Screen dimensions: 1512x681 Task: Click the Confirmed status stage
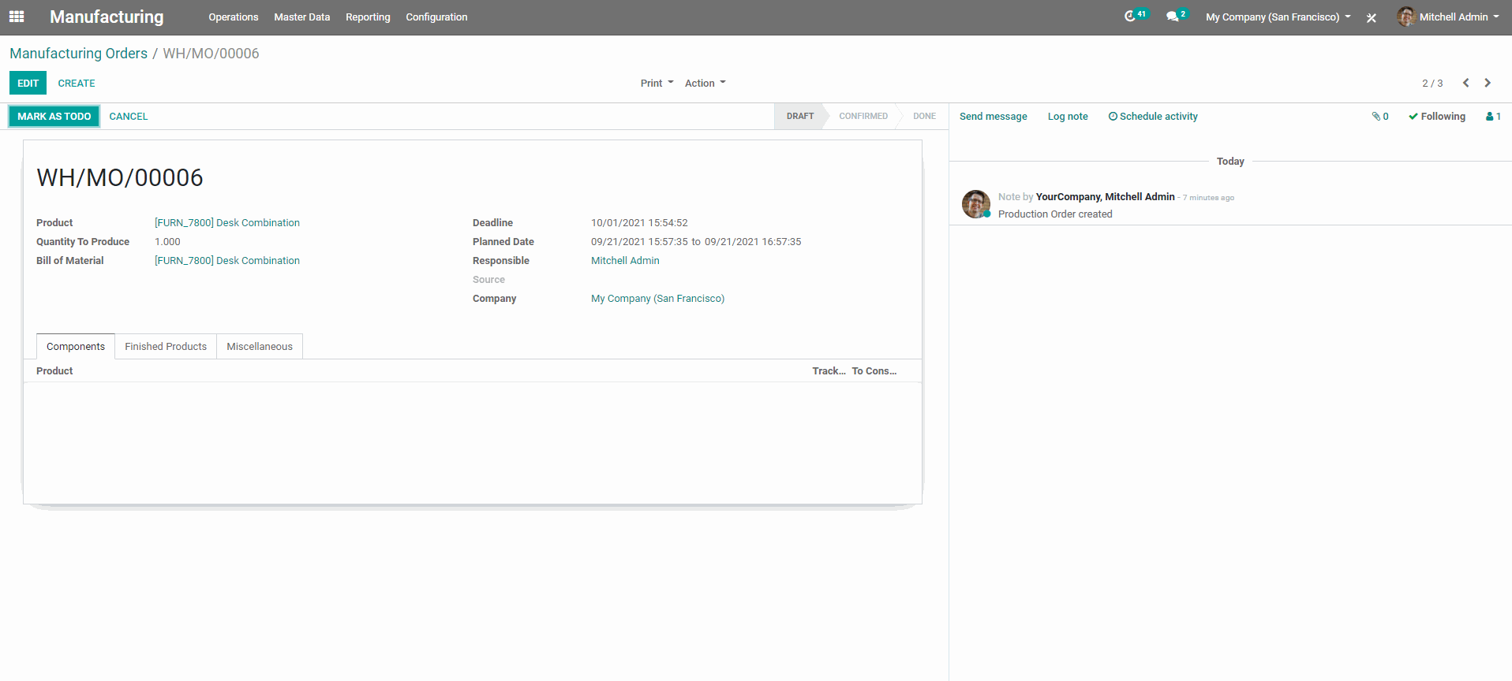tap(863, 116)
